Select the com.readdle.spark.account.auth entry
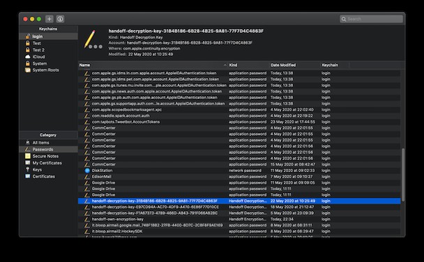Screen dimensions: 424x262 click(239, 116)
